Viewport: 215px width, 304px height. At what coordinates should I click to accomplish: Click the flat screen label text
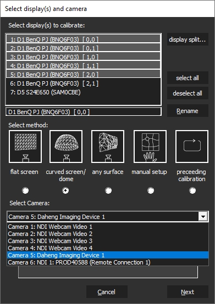coord(24,172)
